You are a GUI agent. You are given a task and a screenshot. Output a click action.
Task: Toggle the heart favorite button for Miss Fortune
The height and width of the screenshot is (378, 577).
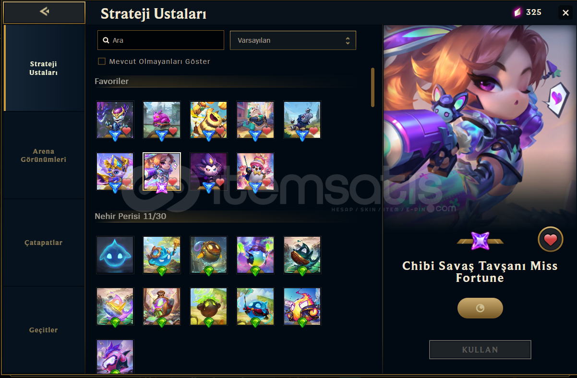tap(550, 239)
